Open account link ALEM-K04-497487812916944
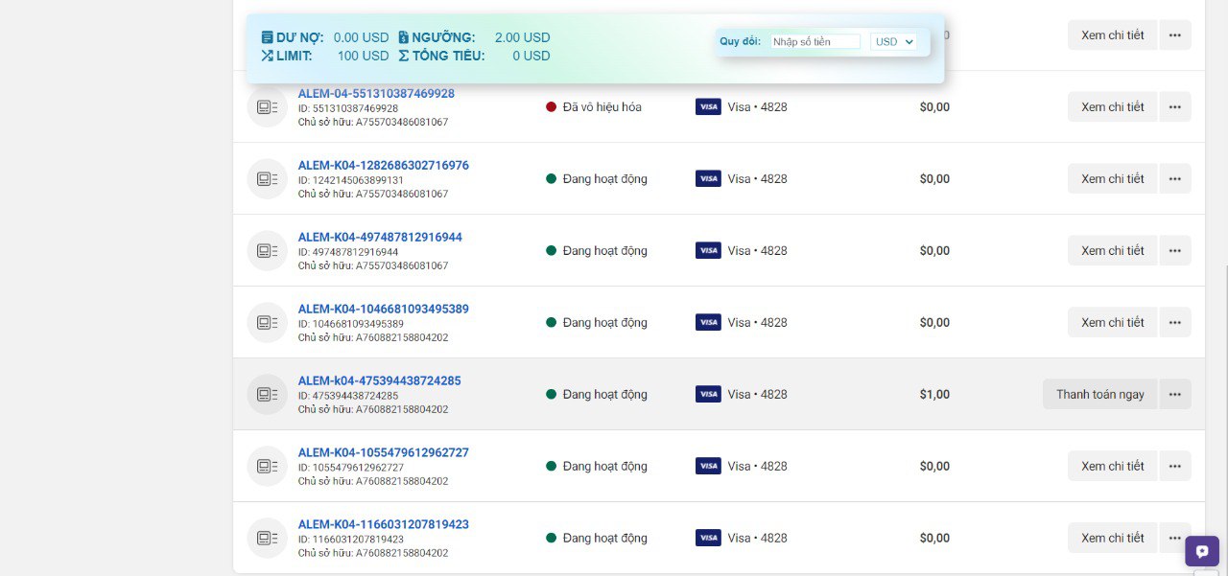The image size is (1228, 576). point(380,237)
